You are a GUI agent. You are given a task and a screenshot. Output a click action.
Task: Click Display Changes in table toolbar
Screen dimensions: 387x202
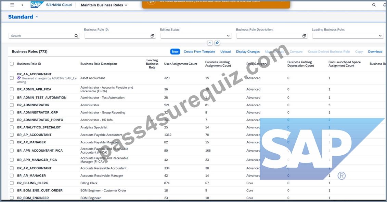tap(248, 51)
